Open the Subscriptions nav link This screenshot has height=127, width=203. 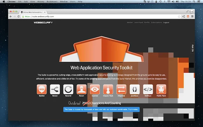click(156, 23)
